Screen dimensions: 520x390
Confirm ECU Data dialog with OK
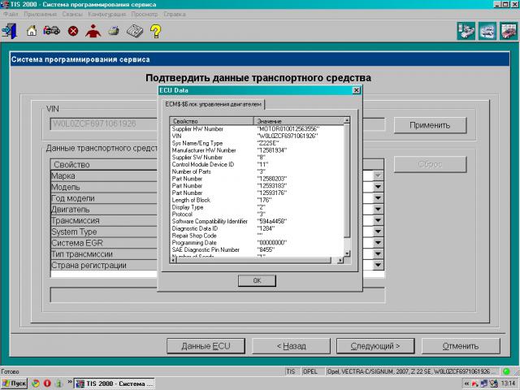[x=257, y=280]
